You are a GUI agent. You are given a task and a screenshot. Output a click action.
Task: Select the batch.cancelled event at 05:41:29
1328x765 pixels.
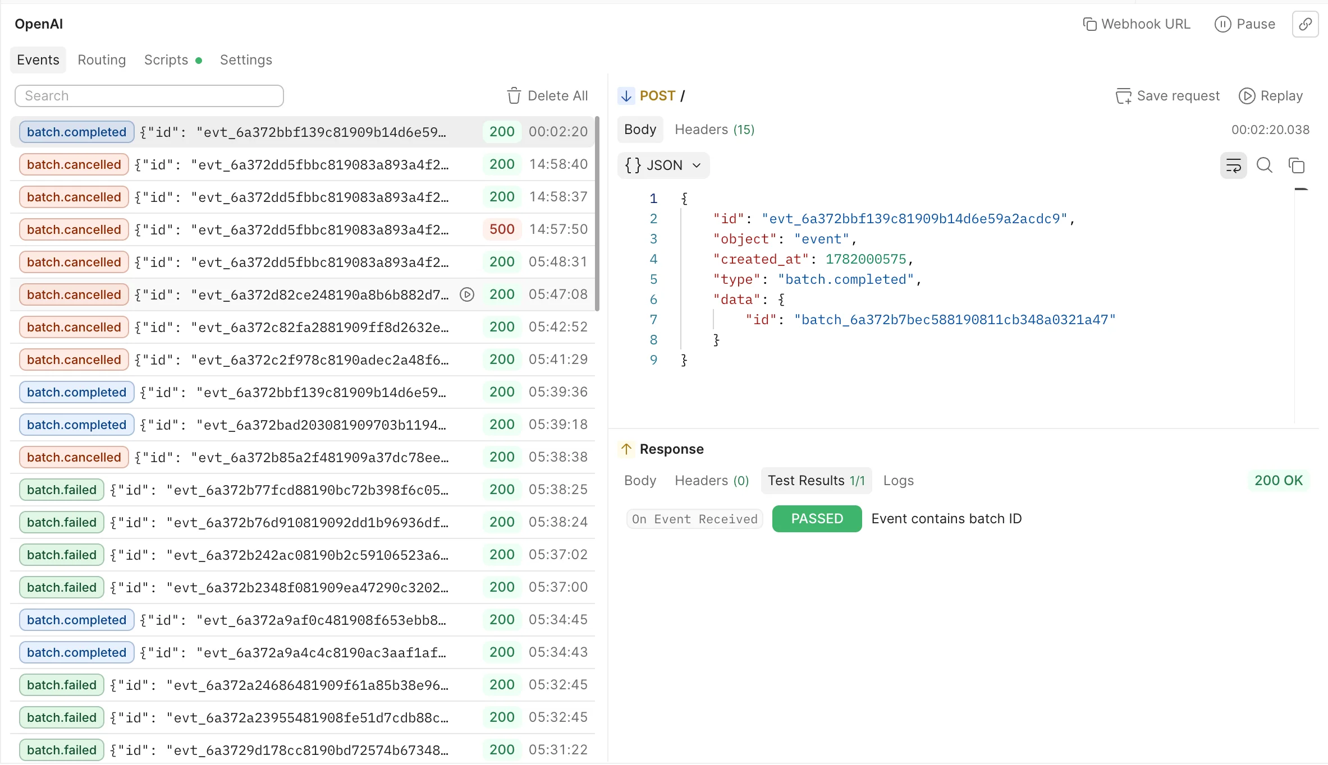pyautogui.click(x=303, y=360)
